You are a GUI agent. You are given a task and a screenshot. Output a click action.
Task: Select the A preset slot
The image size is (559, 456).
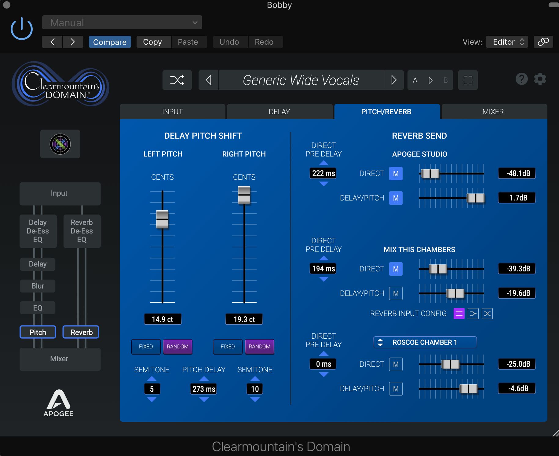[415, 80]
